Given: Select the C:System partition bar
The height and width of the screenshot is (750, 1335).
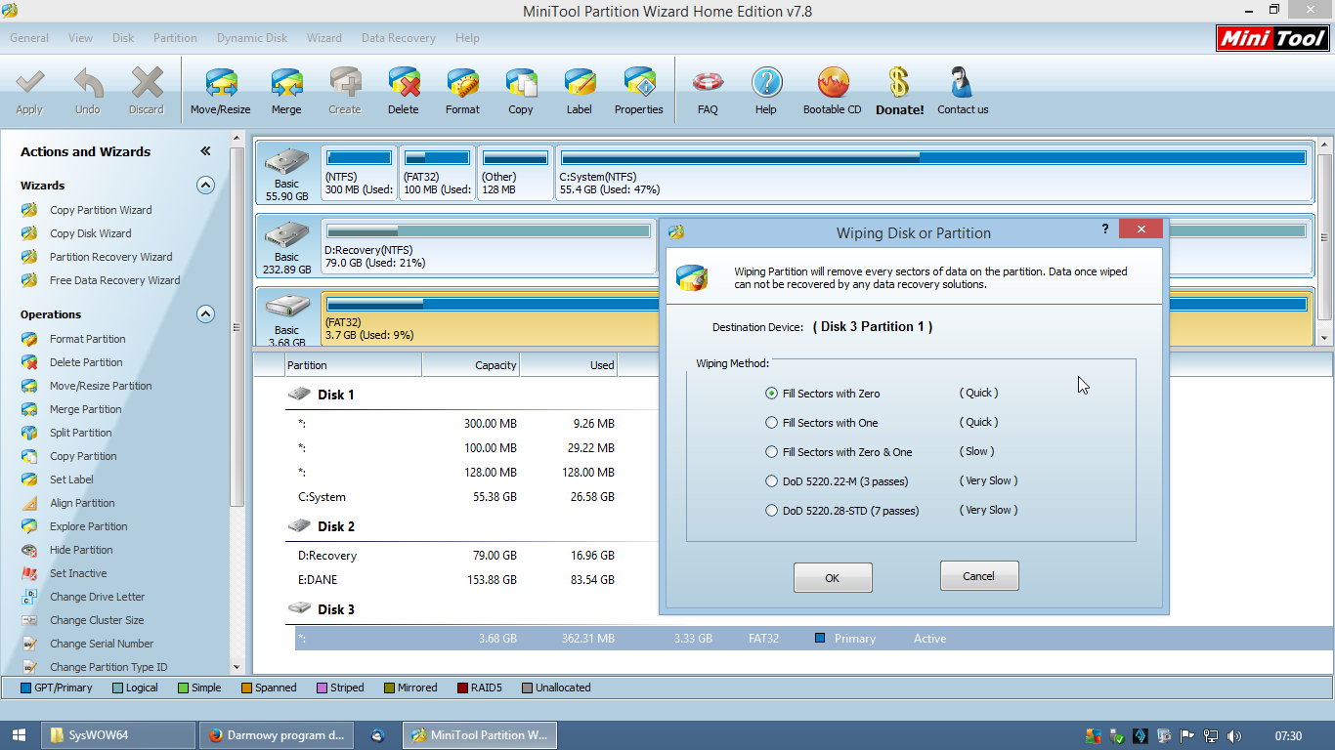Looking at the screenshot, I should (x=933, y=173).
